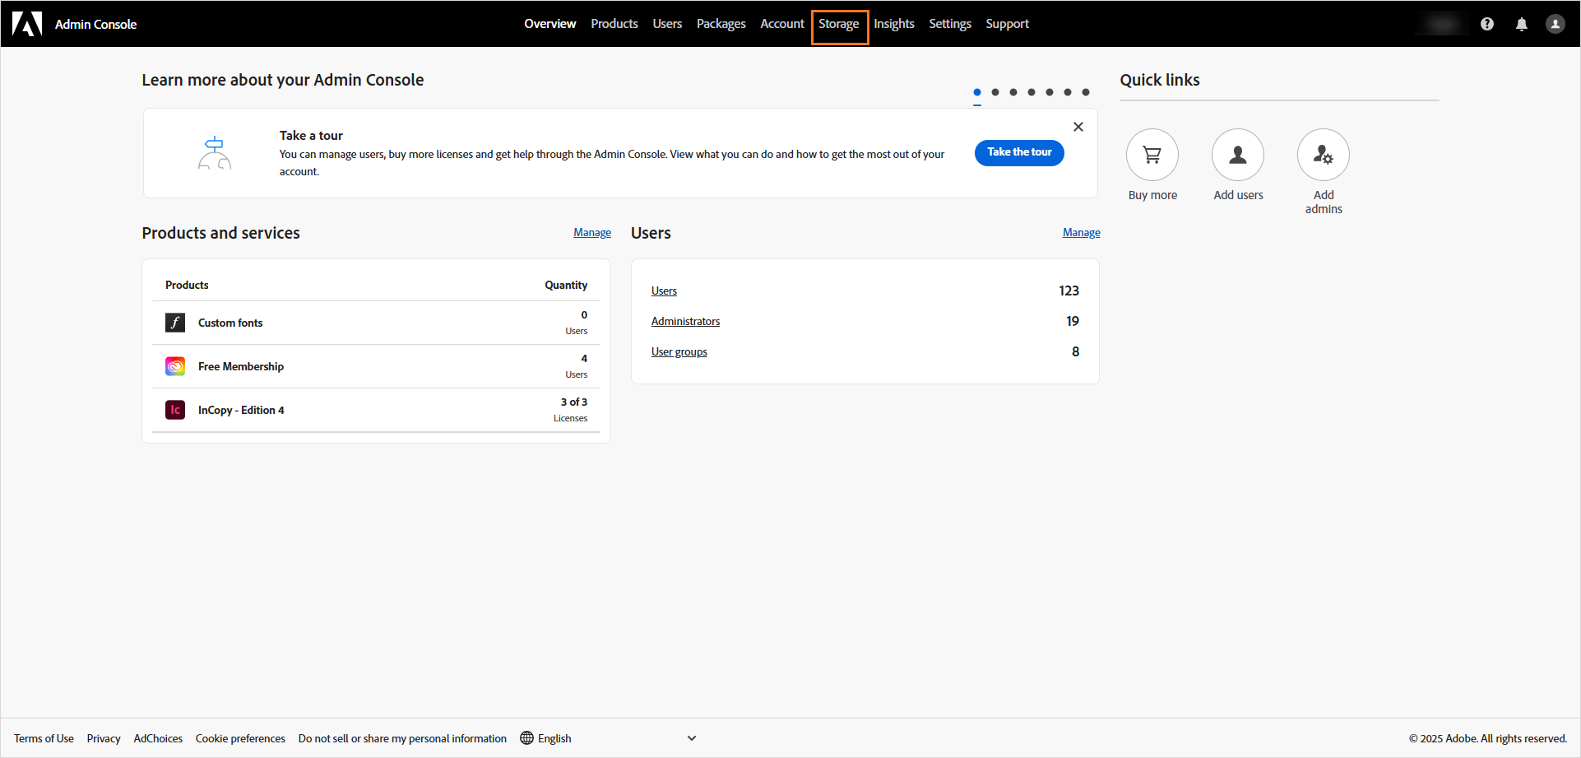Click the Products column header

click(187, 285)
